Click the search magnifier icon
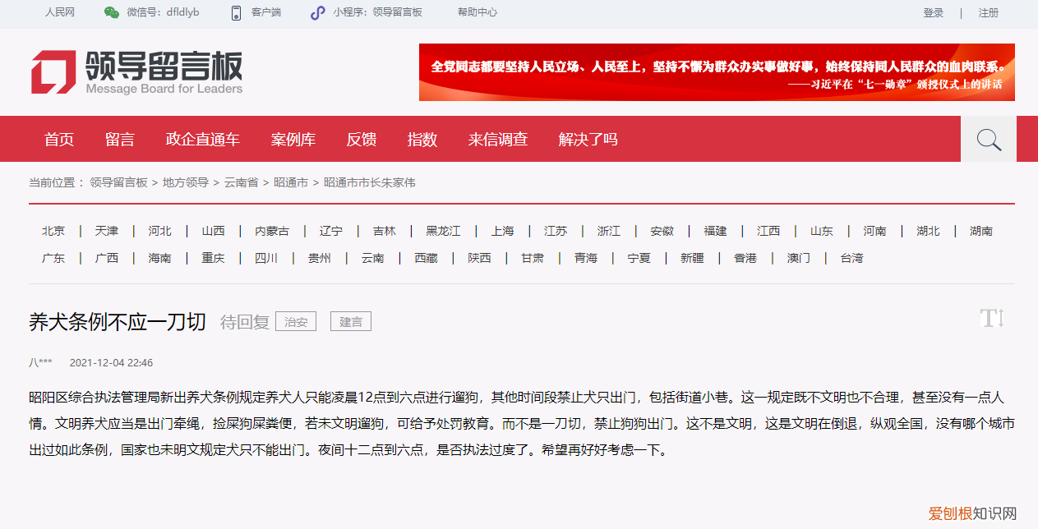1038x529 pixels. 988,138
